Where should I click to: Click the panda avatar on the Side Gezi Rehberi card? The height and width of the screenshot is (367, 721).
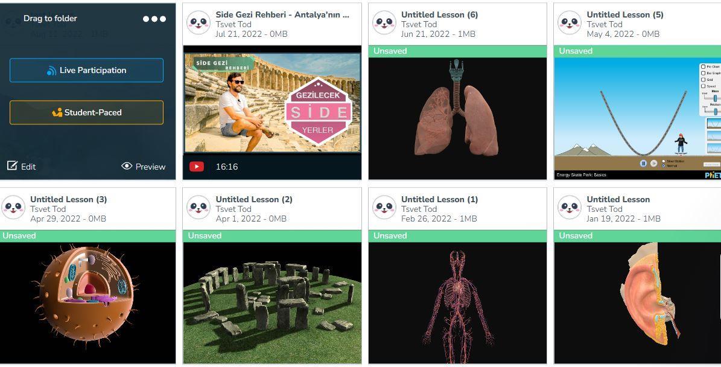click(199, 23)
